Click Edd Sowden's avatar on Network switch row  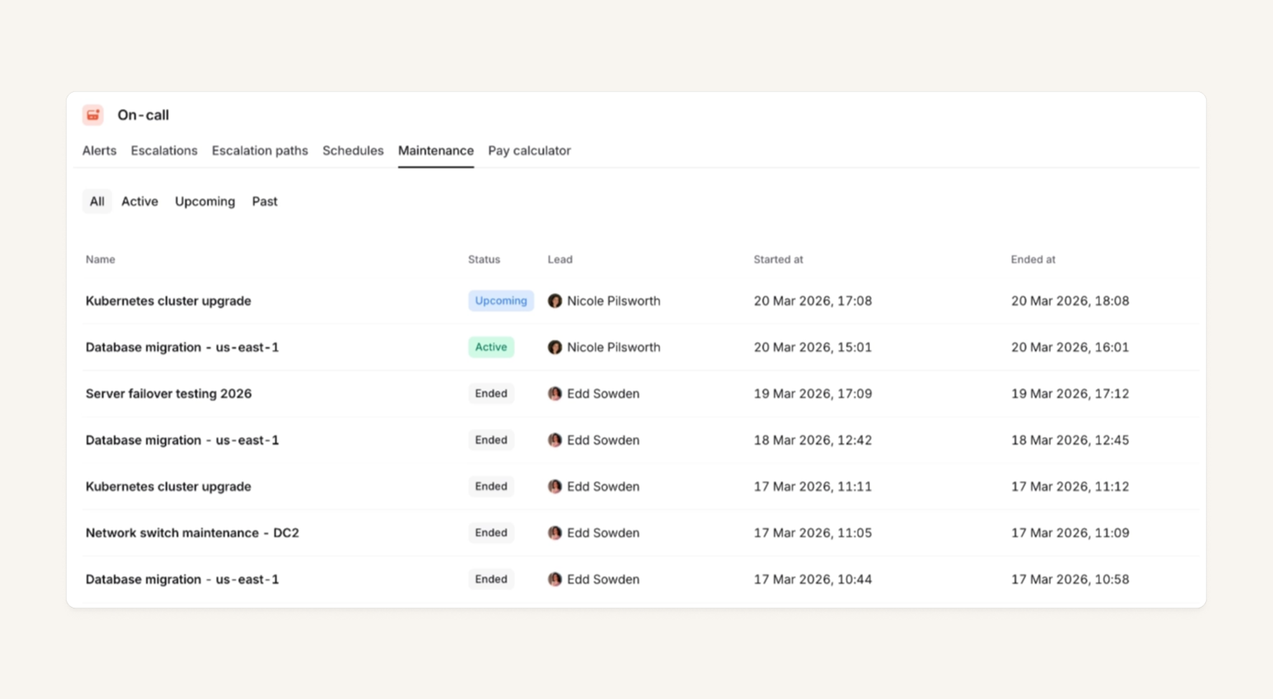pyautogui.click(x=554, y=533)
